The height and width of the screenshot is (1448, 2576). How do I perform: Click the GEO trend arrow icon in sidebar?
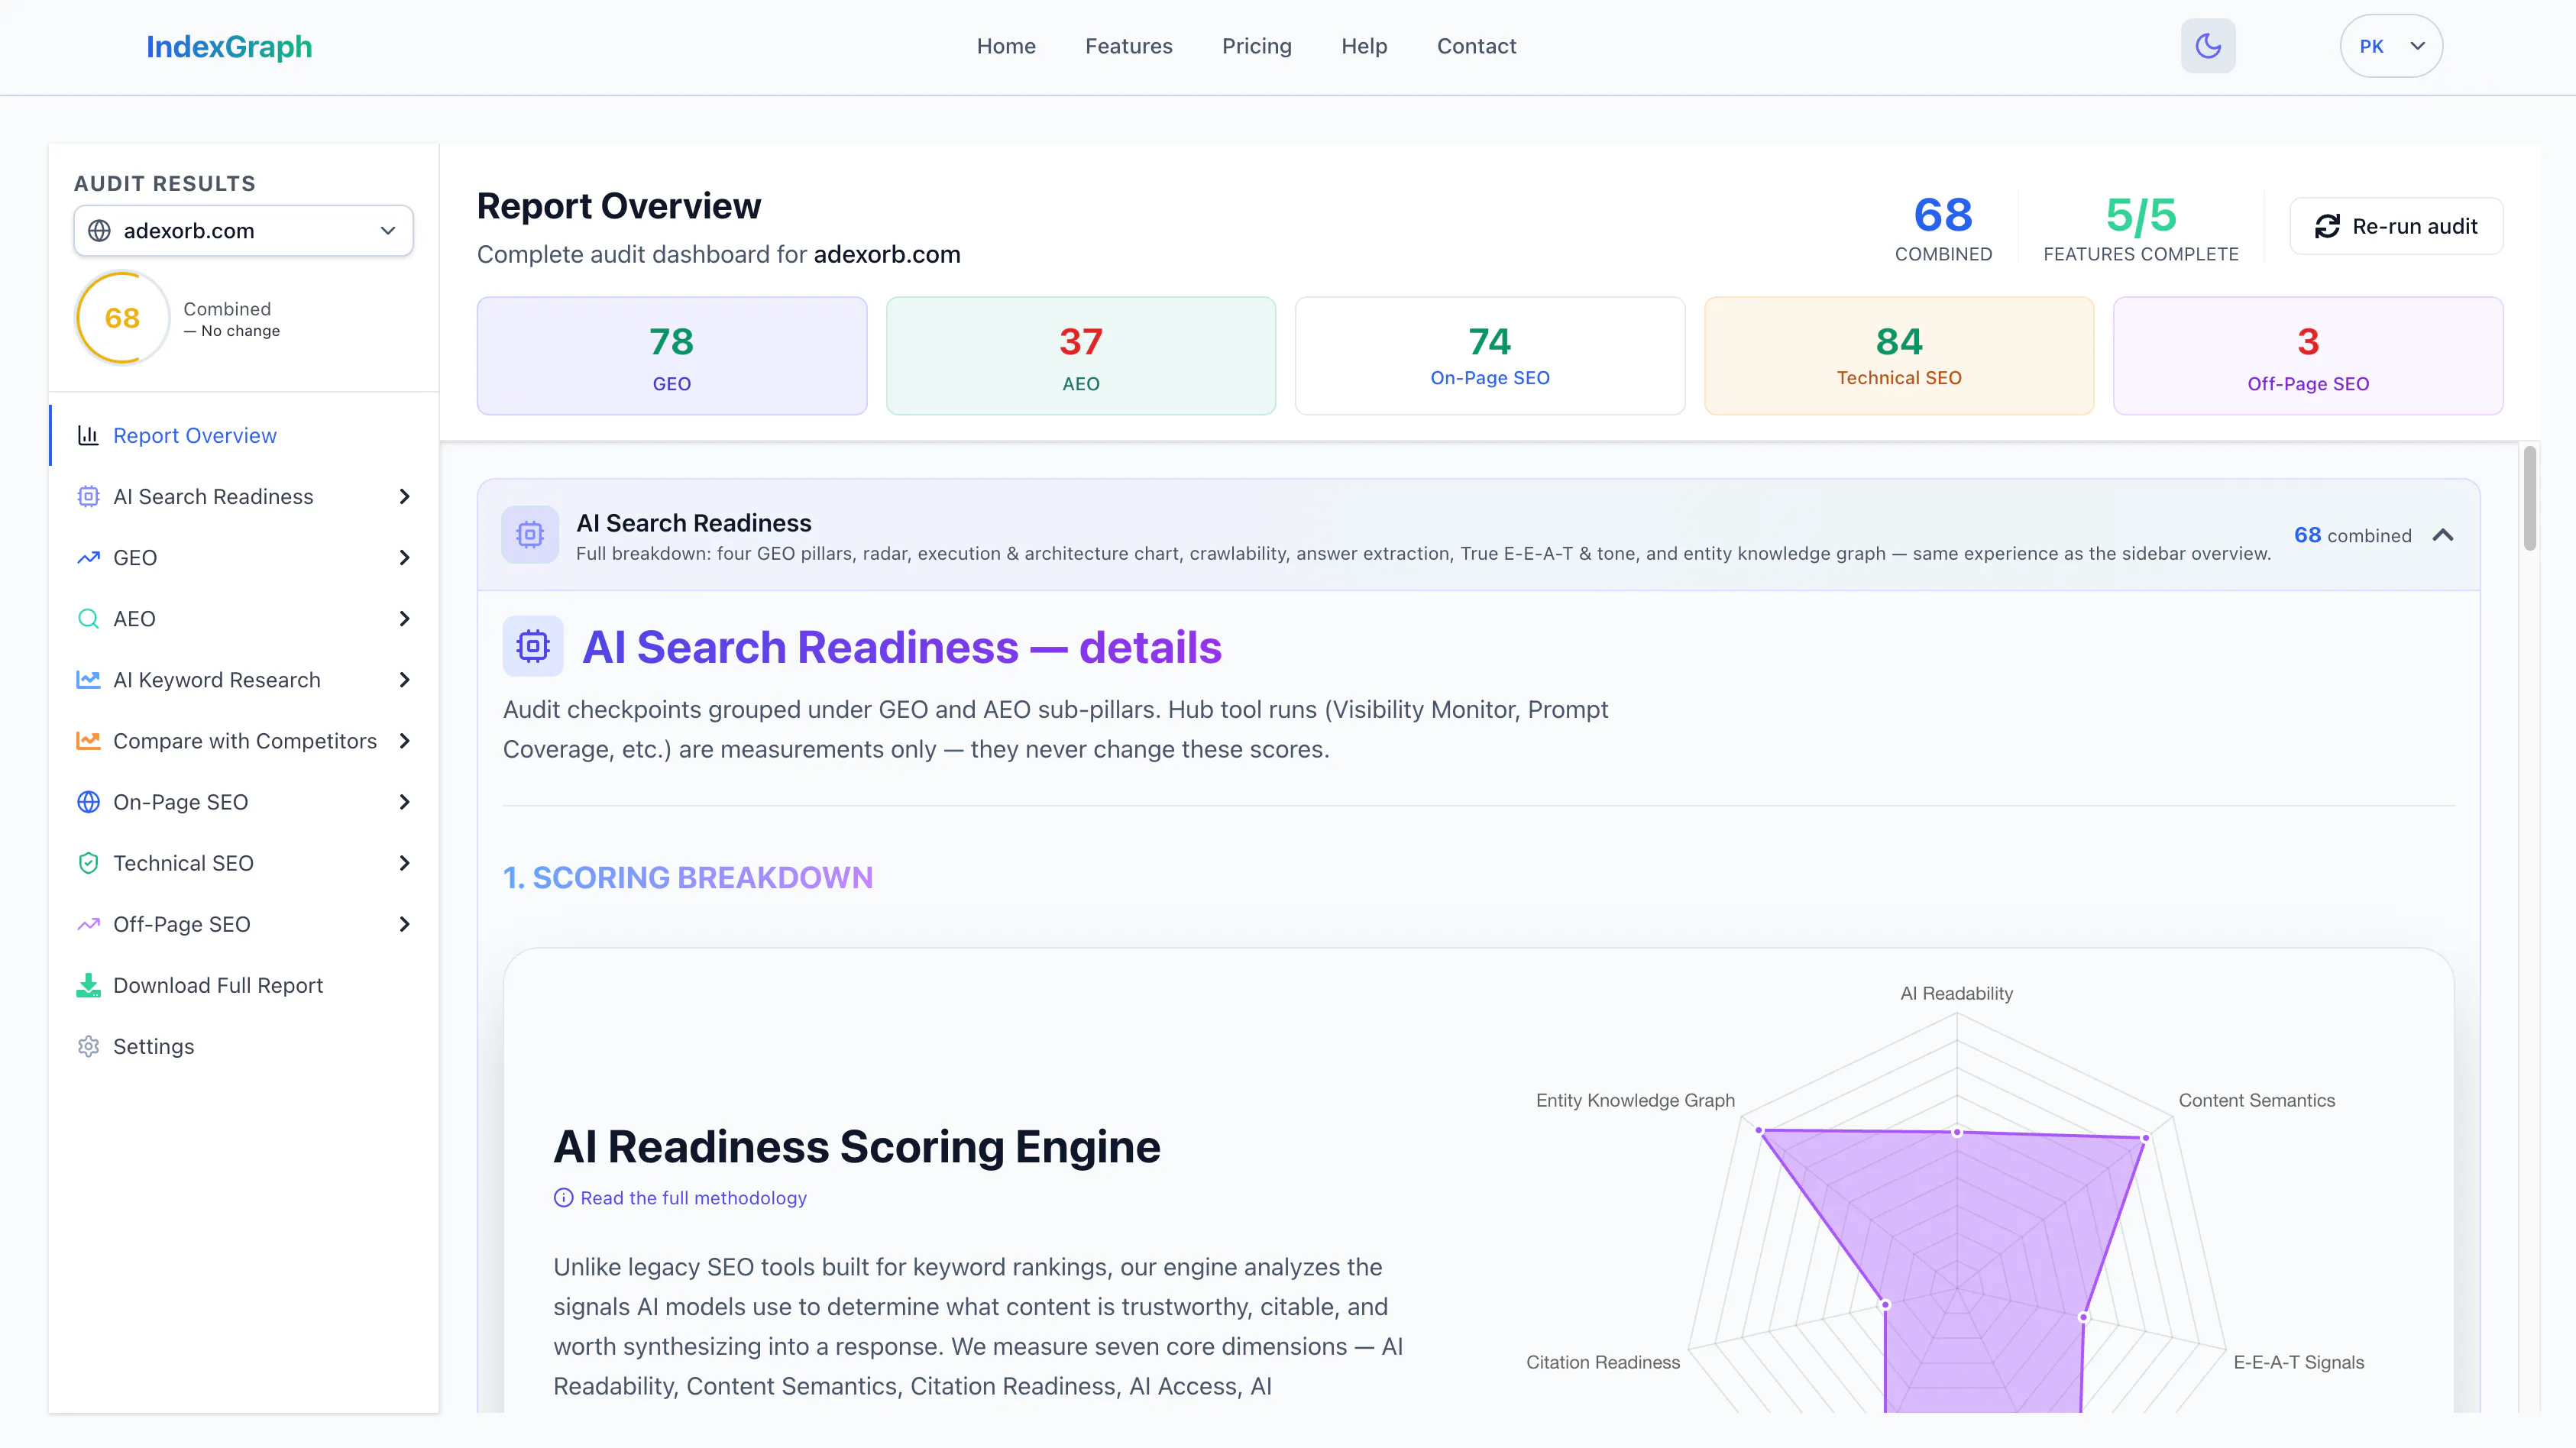(88, 558)
